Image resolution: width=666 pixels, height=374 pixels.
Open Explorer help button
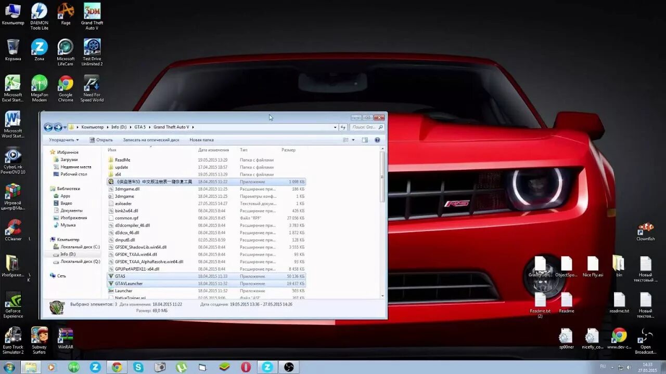pyautogui.click(x=377, y=140)
